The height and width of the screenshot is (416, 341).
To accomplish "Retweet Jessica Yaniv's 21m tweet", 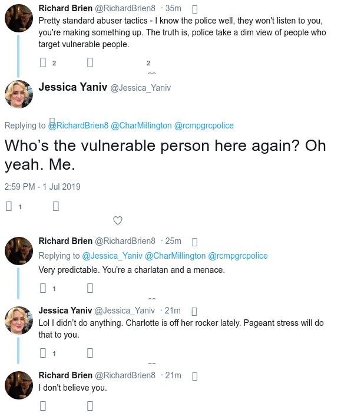I will click(90, 353).
